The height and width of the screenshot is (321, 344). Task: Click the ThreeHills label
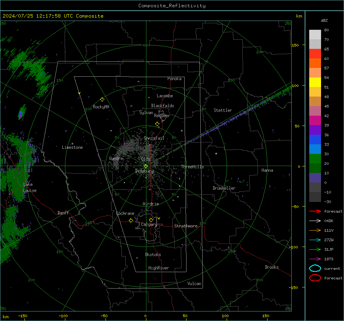pyautogui.click(x=192, y=167)
